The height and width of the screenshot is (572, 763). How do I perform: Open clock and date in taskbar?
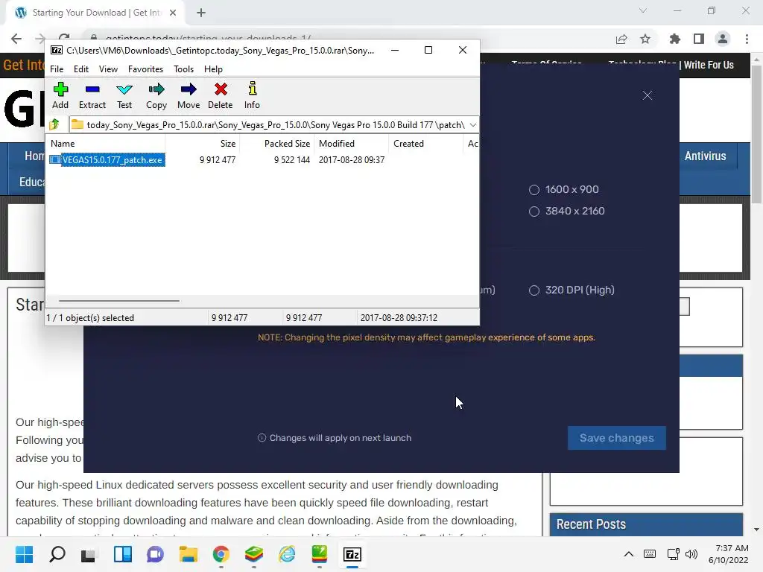(729, 554)
